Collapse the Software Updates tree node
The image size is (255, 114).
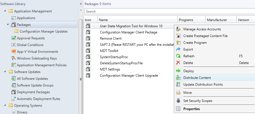click(5, 72)
